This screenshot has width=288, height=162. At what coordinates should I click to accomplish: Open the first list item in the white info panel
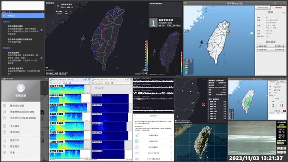click(x=153, y=135)
